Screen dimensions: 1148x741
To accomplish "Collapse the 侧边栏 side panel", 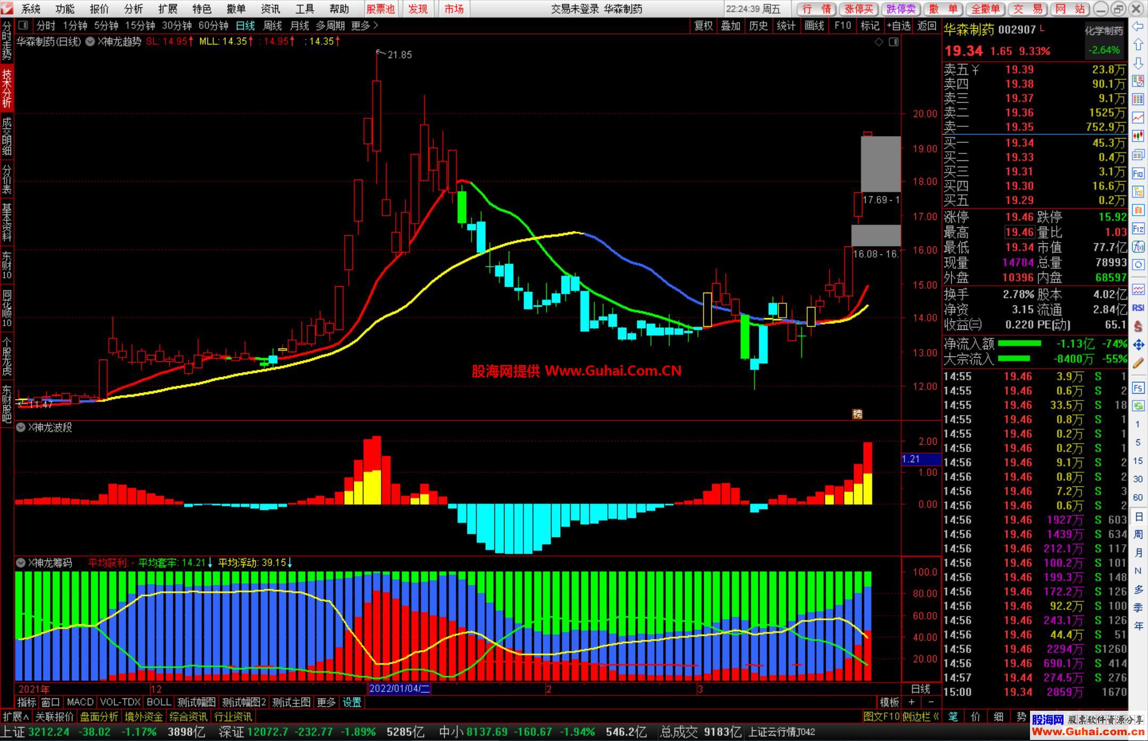I will click(921, 717).
